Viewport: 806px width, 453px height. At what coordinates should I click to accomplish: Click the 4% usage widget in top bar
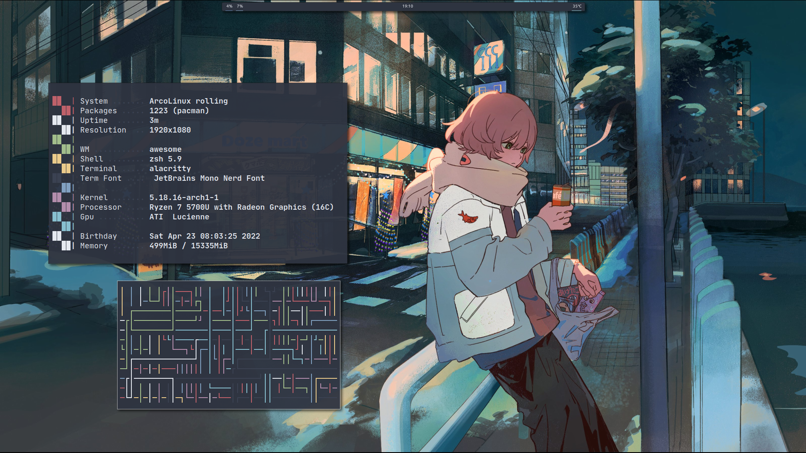click(229, 6)
